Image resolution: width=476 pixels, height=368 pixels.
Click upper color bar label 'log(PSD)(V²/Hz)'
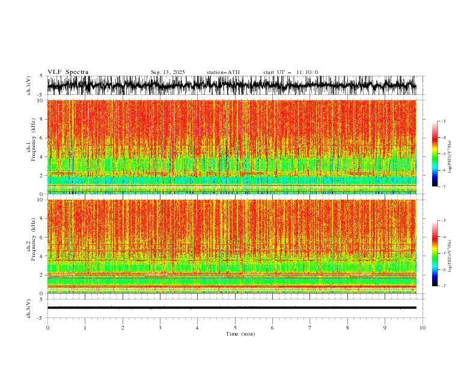(x=450, y=157)
